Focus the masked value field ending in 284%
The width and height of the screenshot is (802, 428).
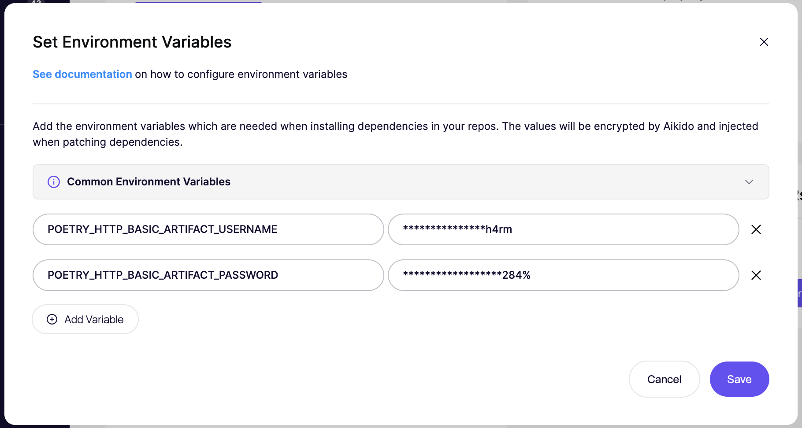tap(563, 275)
